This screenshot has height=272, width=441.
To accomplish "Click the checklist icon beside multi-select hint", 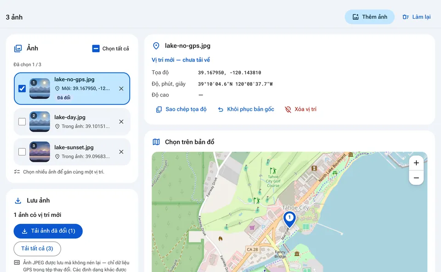I will [17, 171].
